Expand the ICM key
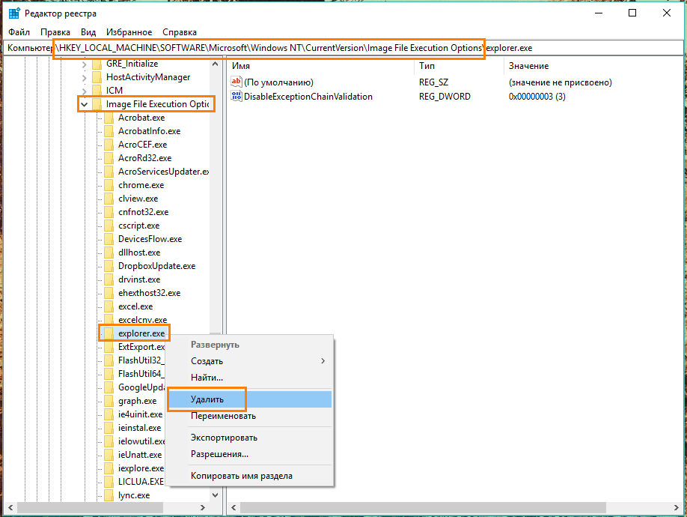The width and height of the screenshot is (687, 517). click(x=84, y=91)
